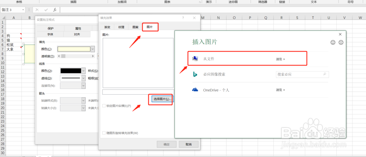Open the 虚线 dash style dropdown
This screenshot has width=366, height=157.
tap(83, 78)
